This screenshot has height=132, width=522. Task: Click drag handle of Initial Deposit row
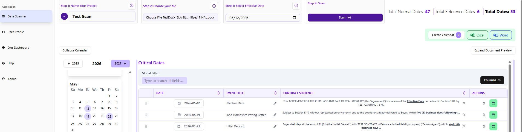(146, 126)
